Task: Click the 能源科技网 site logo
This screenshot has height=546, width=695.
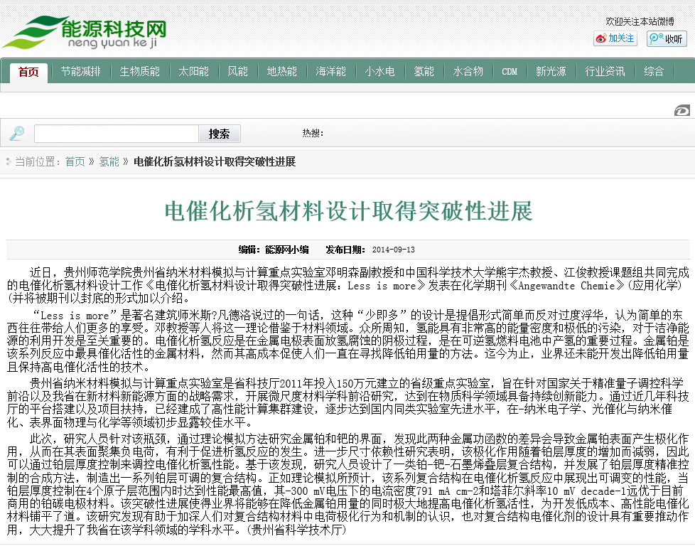Action: coord(85,33)
